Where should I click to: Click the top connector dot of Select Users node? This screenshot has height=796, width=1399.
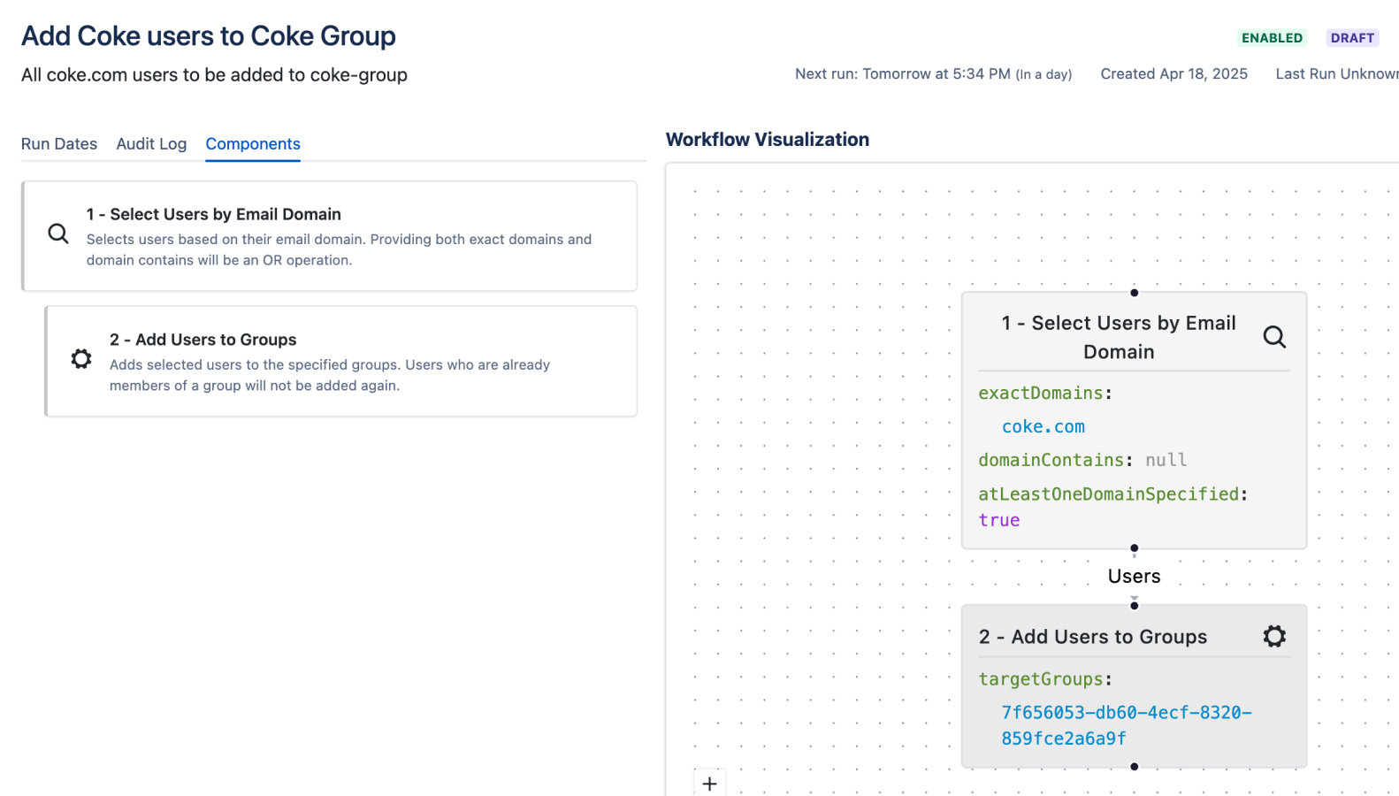(x=1134, y=293)
